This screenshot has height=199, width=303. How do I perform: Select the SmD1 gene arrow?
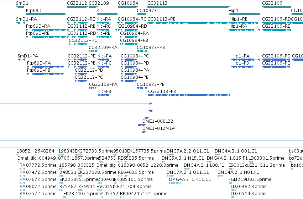(x=20, y=7)
